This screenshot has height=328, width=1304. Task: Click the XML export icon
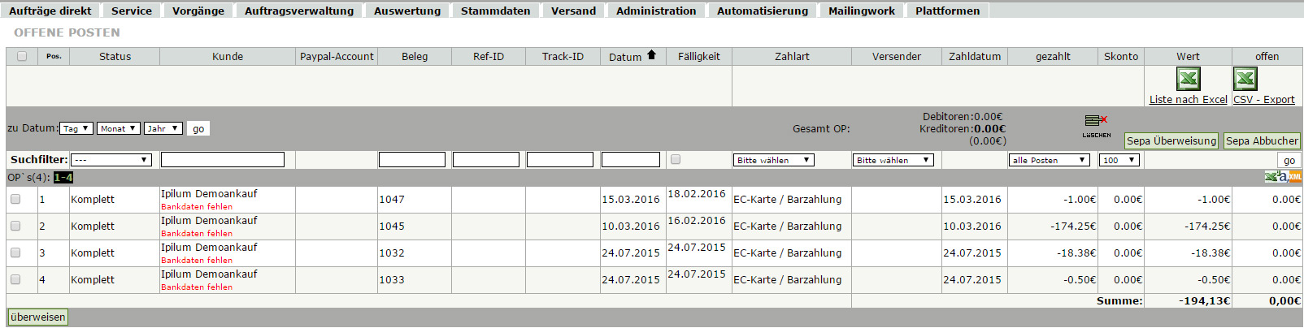(x=1296, y=176)
